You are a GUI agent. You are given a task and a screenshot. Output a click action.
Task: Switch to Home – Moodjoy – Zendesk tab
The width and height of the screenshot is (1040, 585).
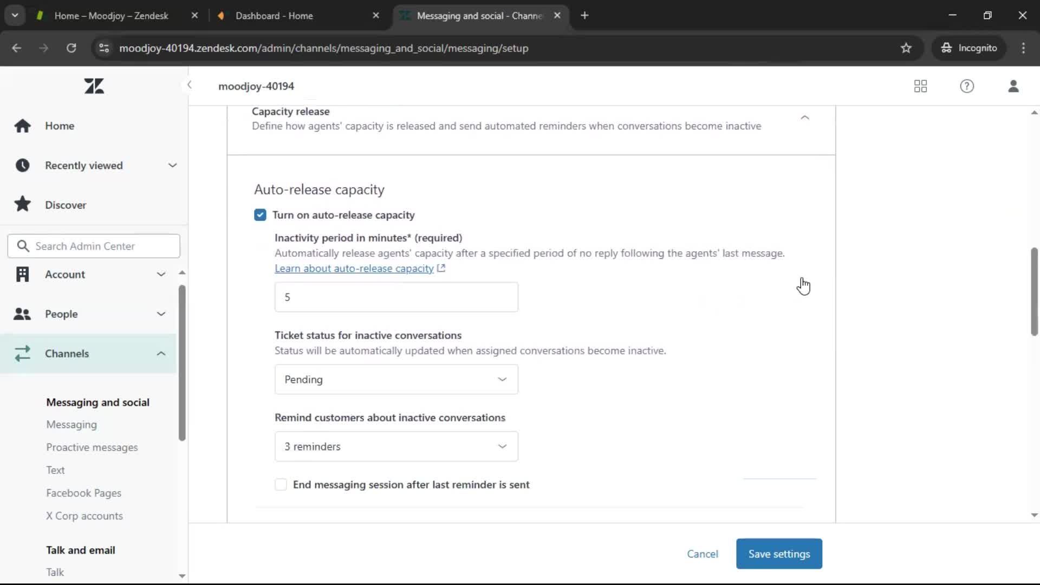[111, 16]
